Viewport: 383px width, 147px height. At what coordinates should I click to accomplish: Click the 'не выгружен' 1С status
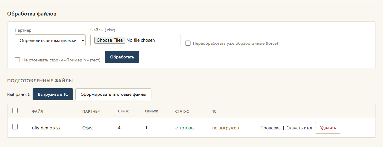[x=226, y=128]
